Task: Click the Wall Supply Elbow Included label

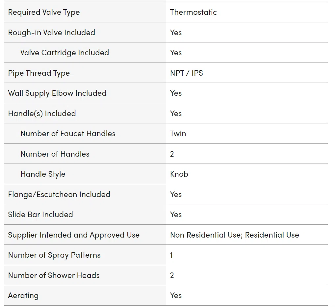Action: (x=57, y=93)
